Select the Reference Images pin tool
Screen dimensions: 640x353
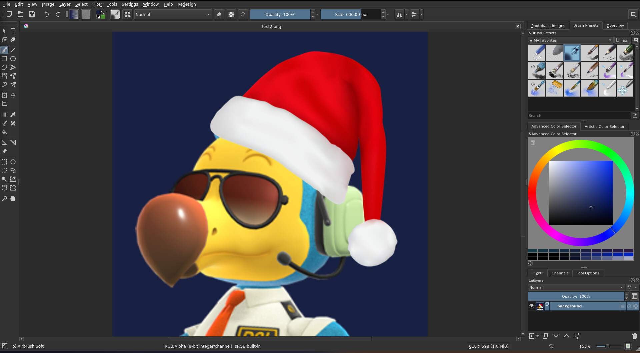4,151
